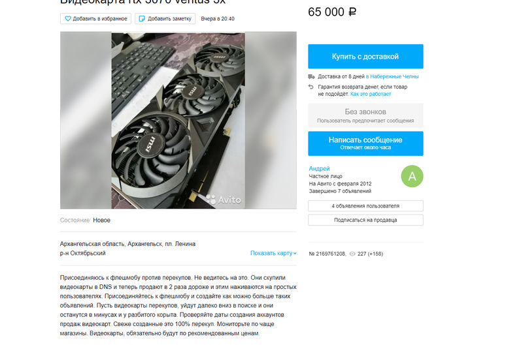This screenshot has width=523, height=345.
Task: Click the Avito watermark logo on the photo
Action: pyautogui.click(x=223, y=200)
